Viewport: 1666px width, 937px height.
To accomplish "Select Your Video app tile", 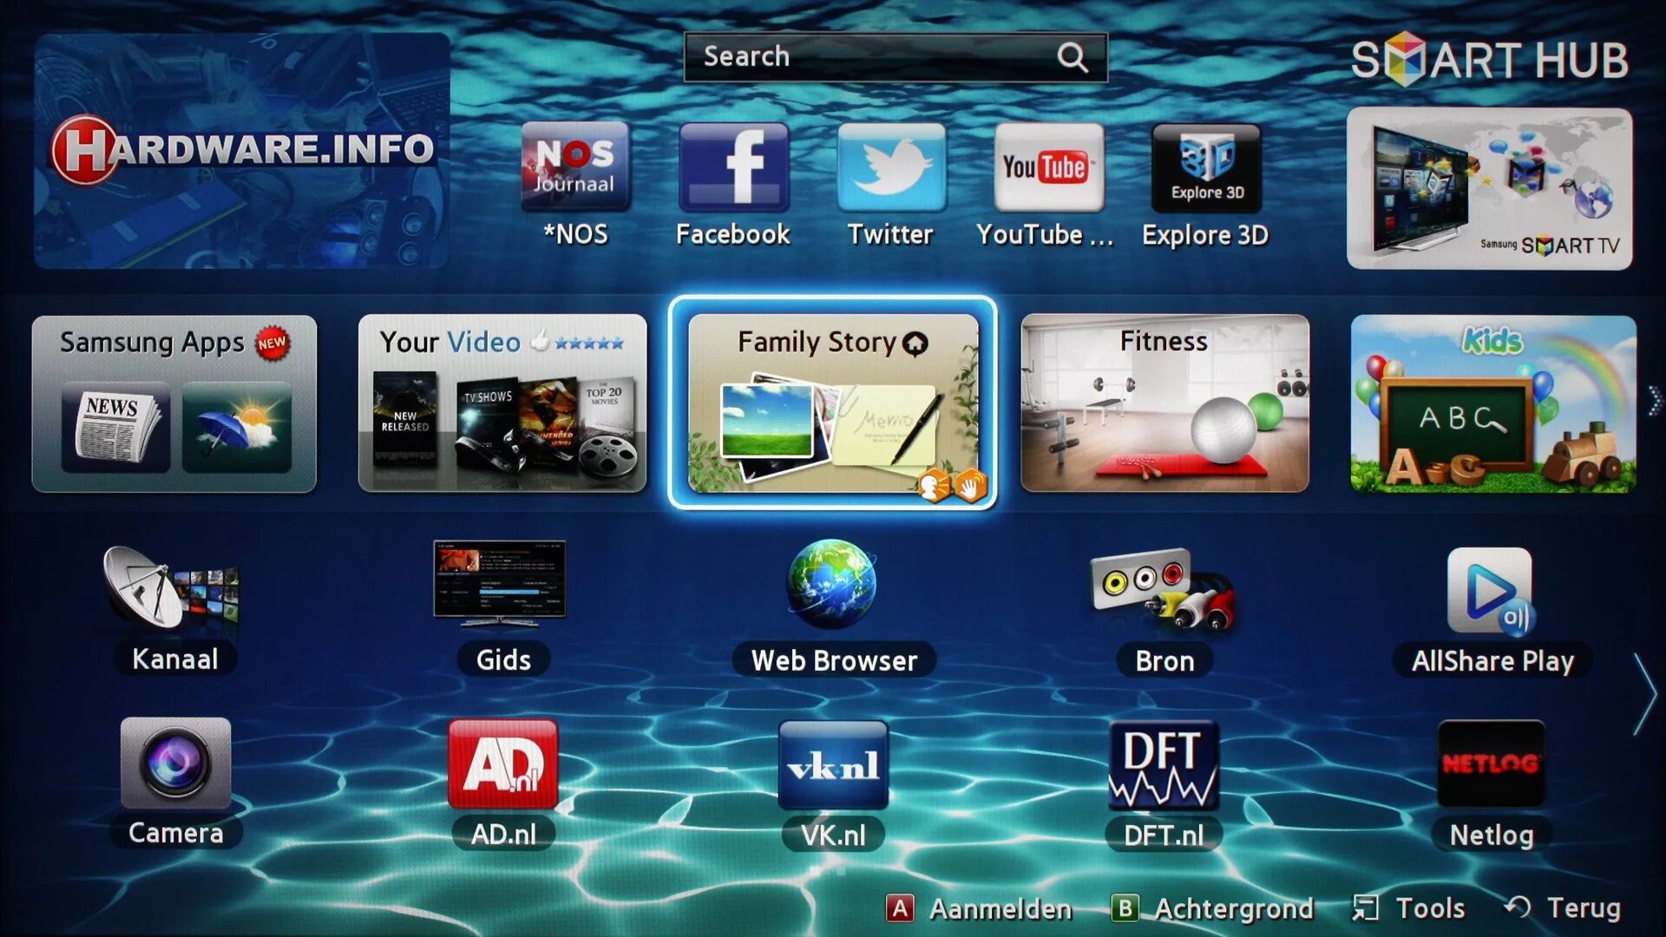I will coord(503,403).
